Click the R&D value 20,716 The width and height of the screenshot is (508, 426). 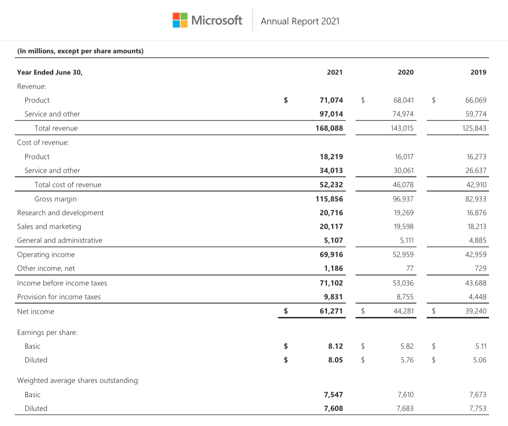pyautogui.click(x=331, y=213)
